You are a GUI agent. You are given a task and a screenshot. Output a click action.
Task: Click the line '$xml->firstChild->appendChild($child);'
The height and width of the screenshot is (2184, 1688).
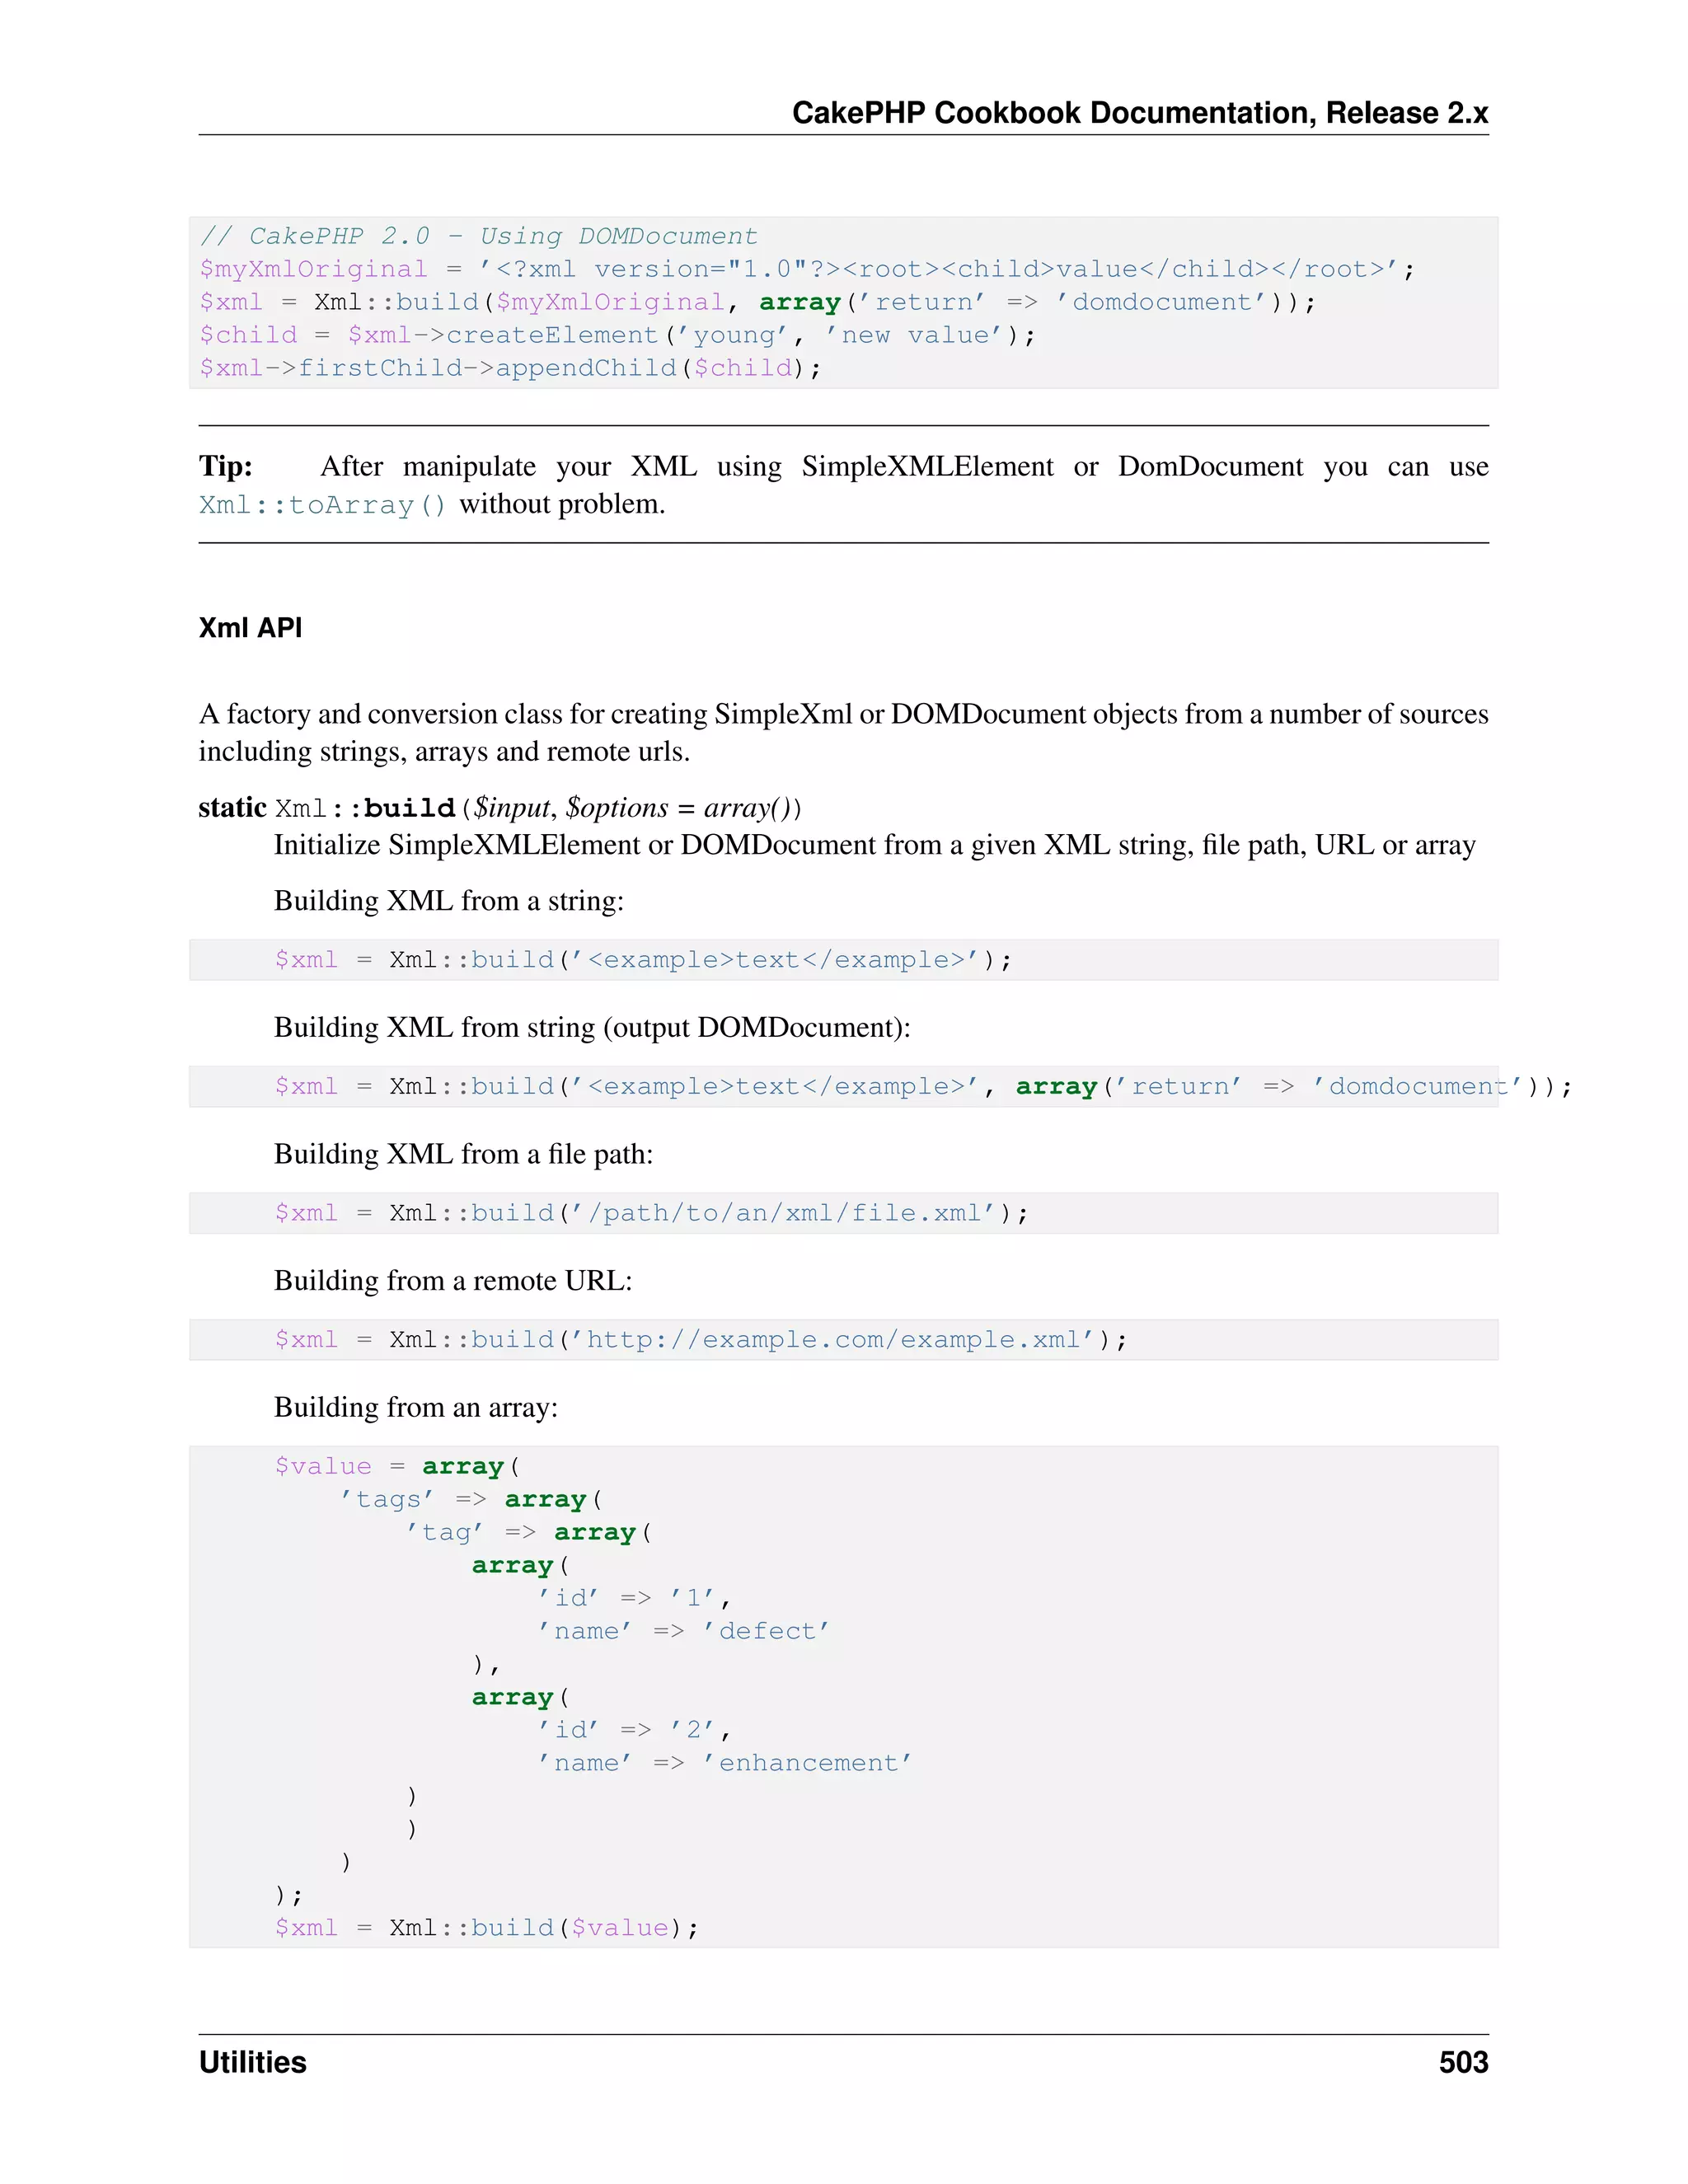tap(510, 368)
